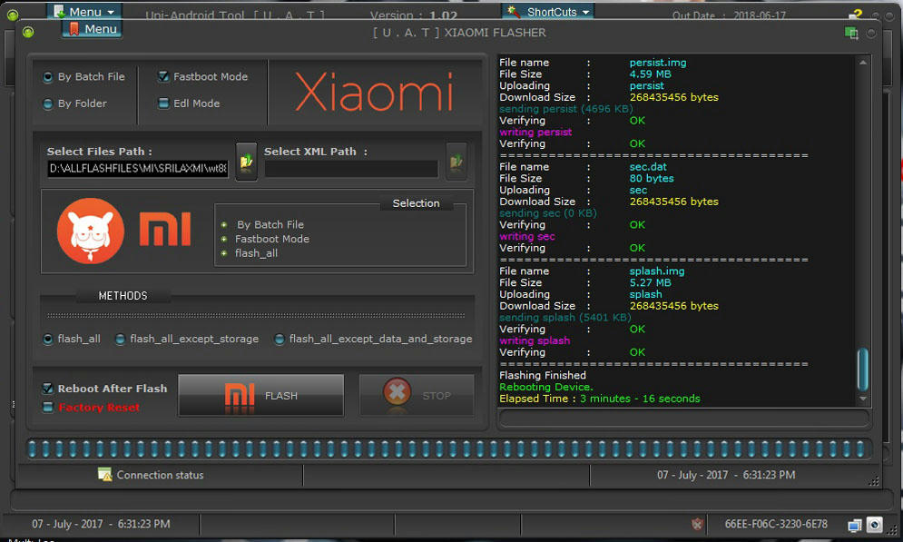903x542 pixels.
Task: Click 'flash_all' in the Selection list
Action: [x=256, y=253]
